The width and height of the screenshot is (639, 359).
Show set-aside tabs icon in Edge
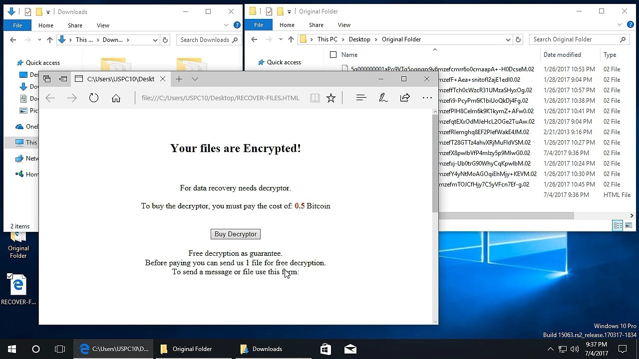coord(47,79)
